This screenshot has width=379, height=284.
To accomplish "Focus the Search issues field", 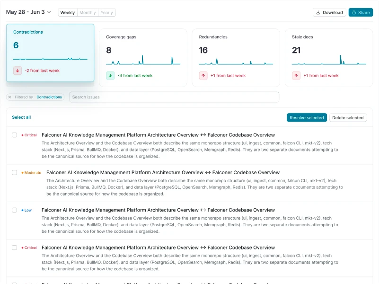I will pyautogui.click(x=174, y=97).
